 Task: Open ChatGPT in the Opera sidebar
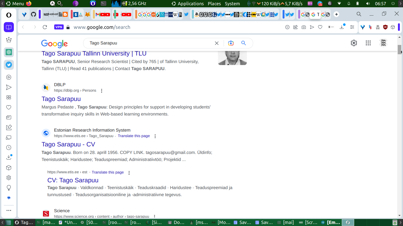9,52
